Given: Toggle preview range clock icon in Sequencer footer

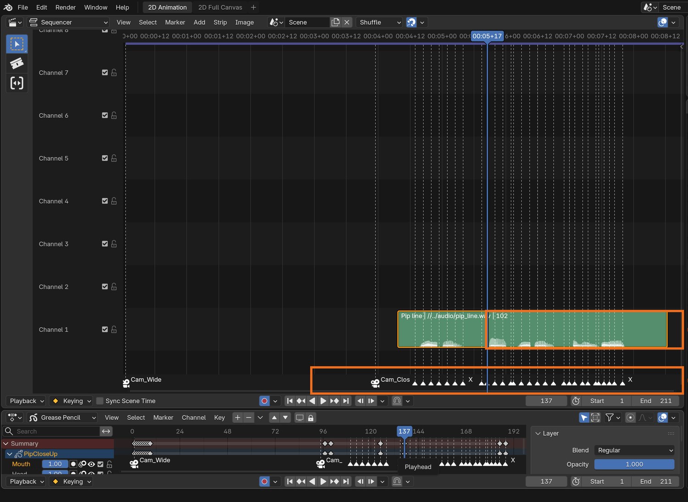Looking at the screenshot, I should tap(576, 401).
